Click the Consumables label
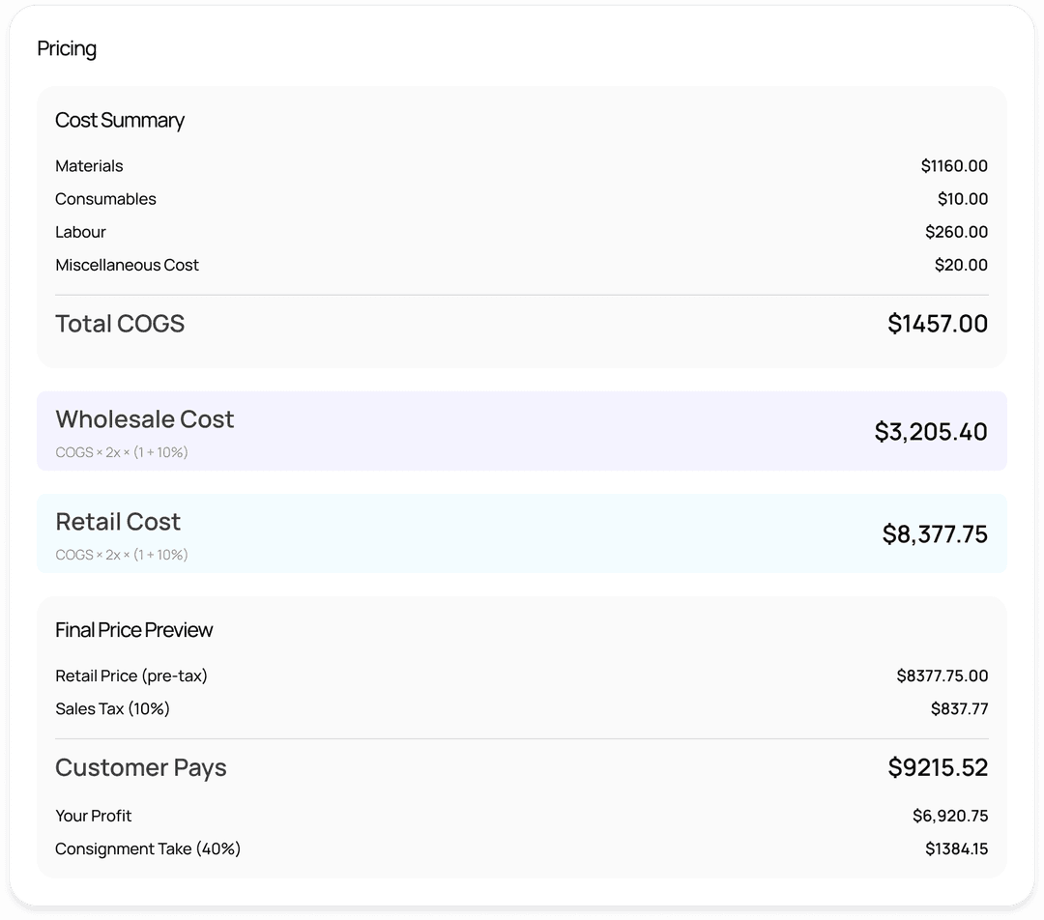Image resolution: width=1044 pixels, height=920 pixels. [x=105, y=199]
